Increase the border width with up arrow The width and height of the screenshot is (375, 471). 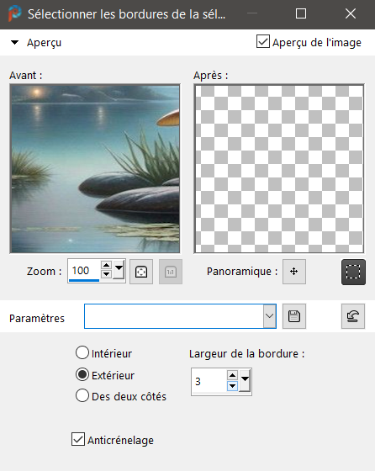(232, 374)
